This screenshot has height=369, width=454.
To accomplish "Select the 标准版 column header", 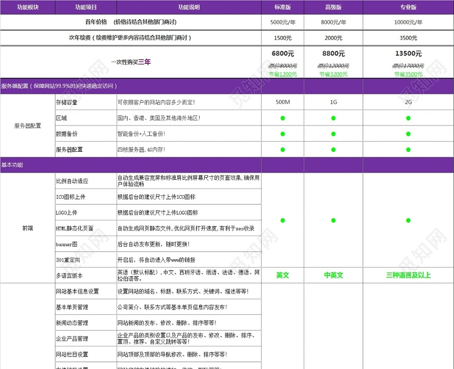I will click(282, 7).
